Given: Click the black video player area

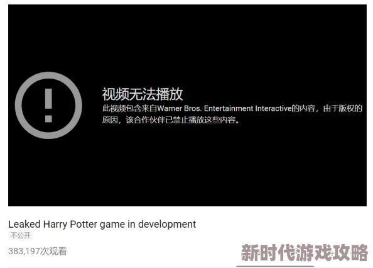Looking at the screenshot, I should pyautogui.click(x=188, y=105).
